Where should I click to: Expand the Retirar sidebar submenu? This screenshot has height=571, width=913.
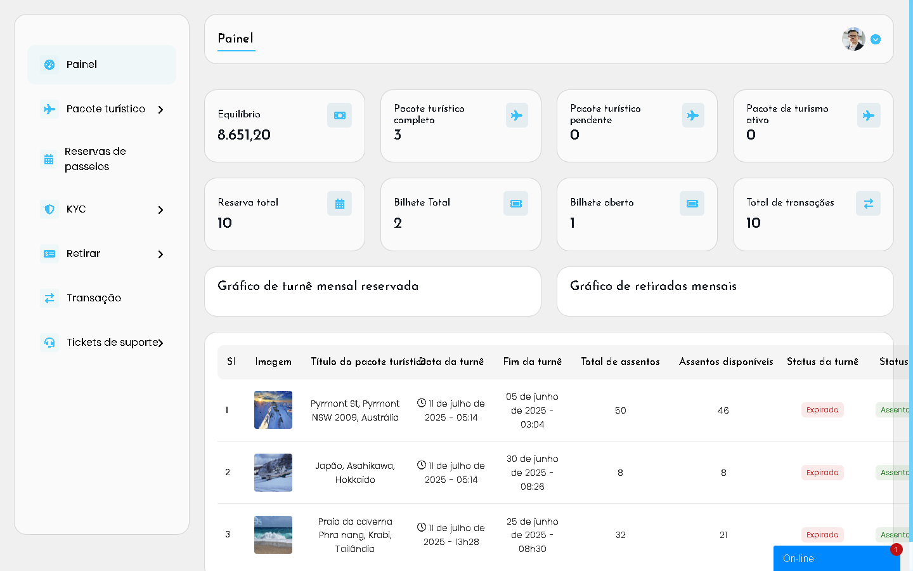tap(160, 254)
